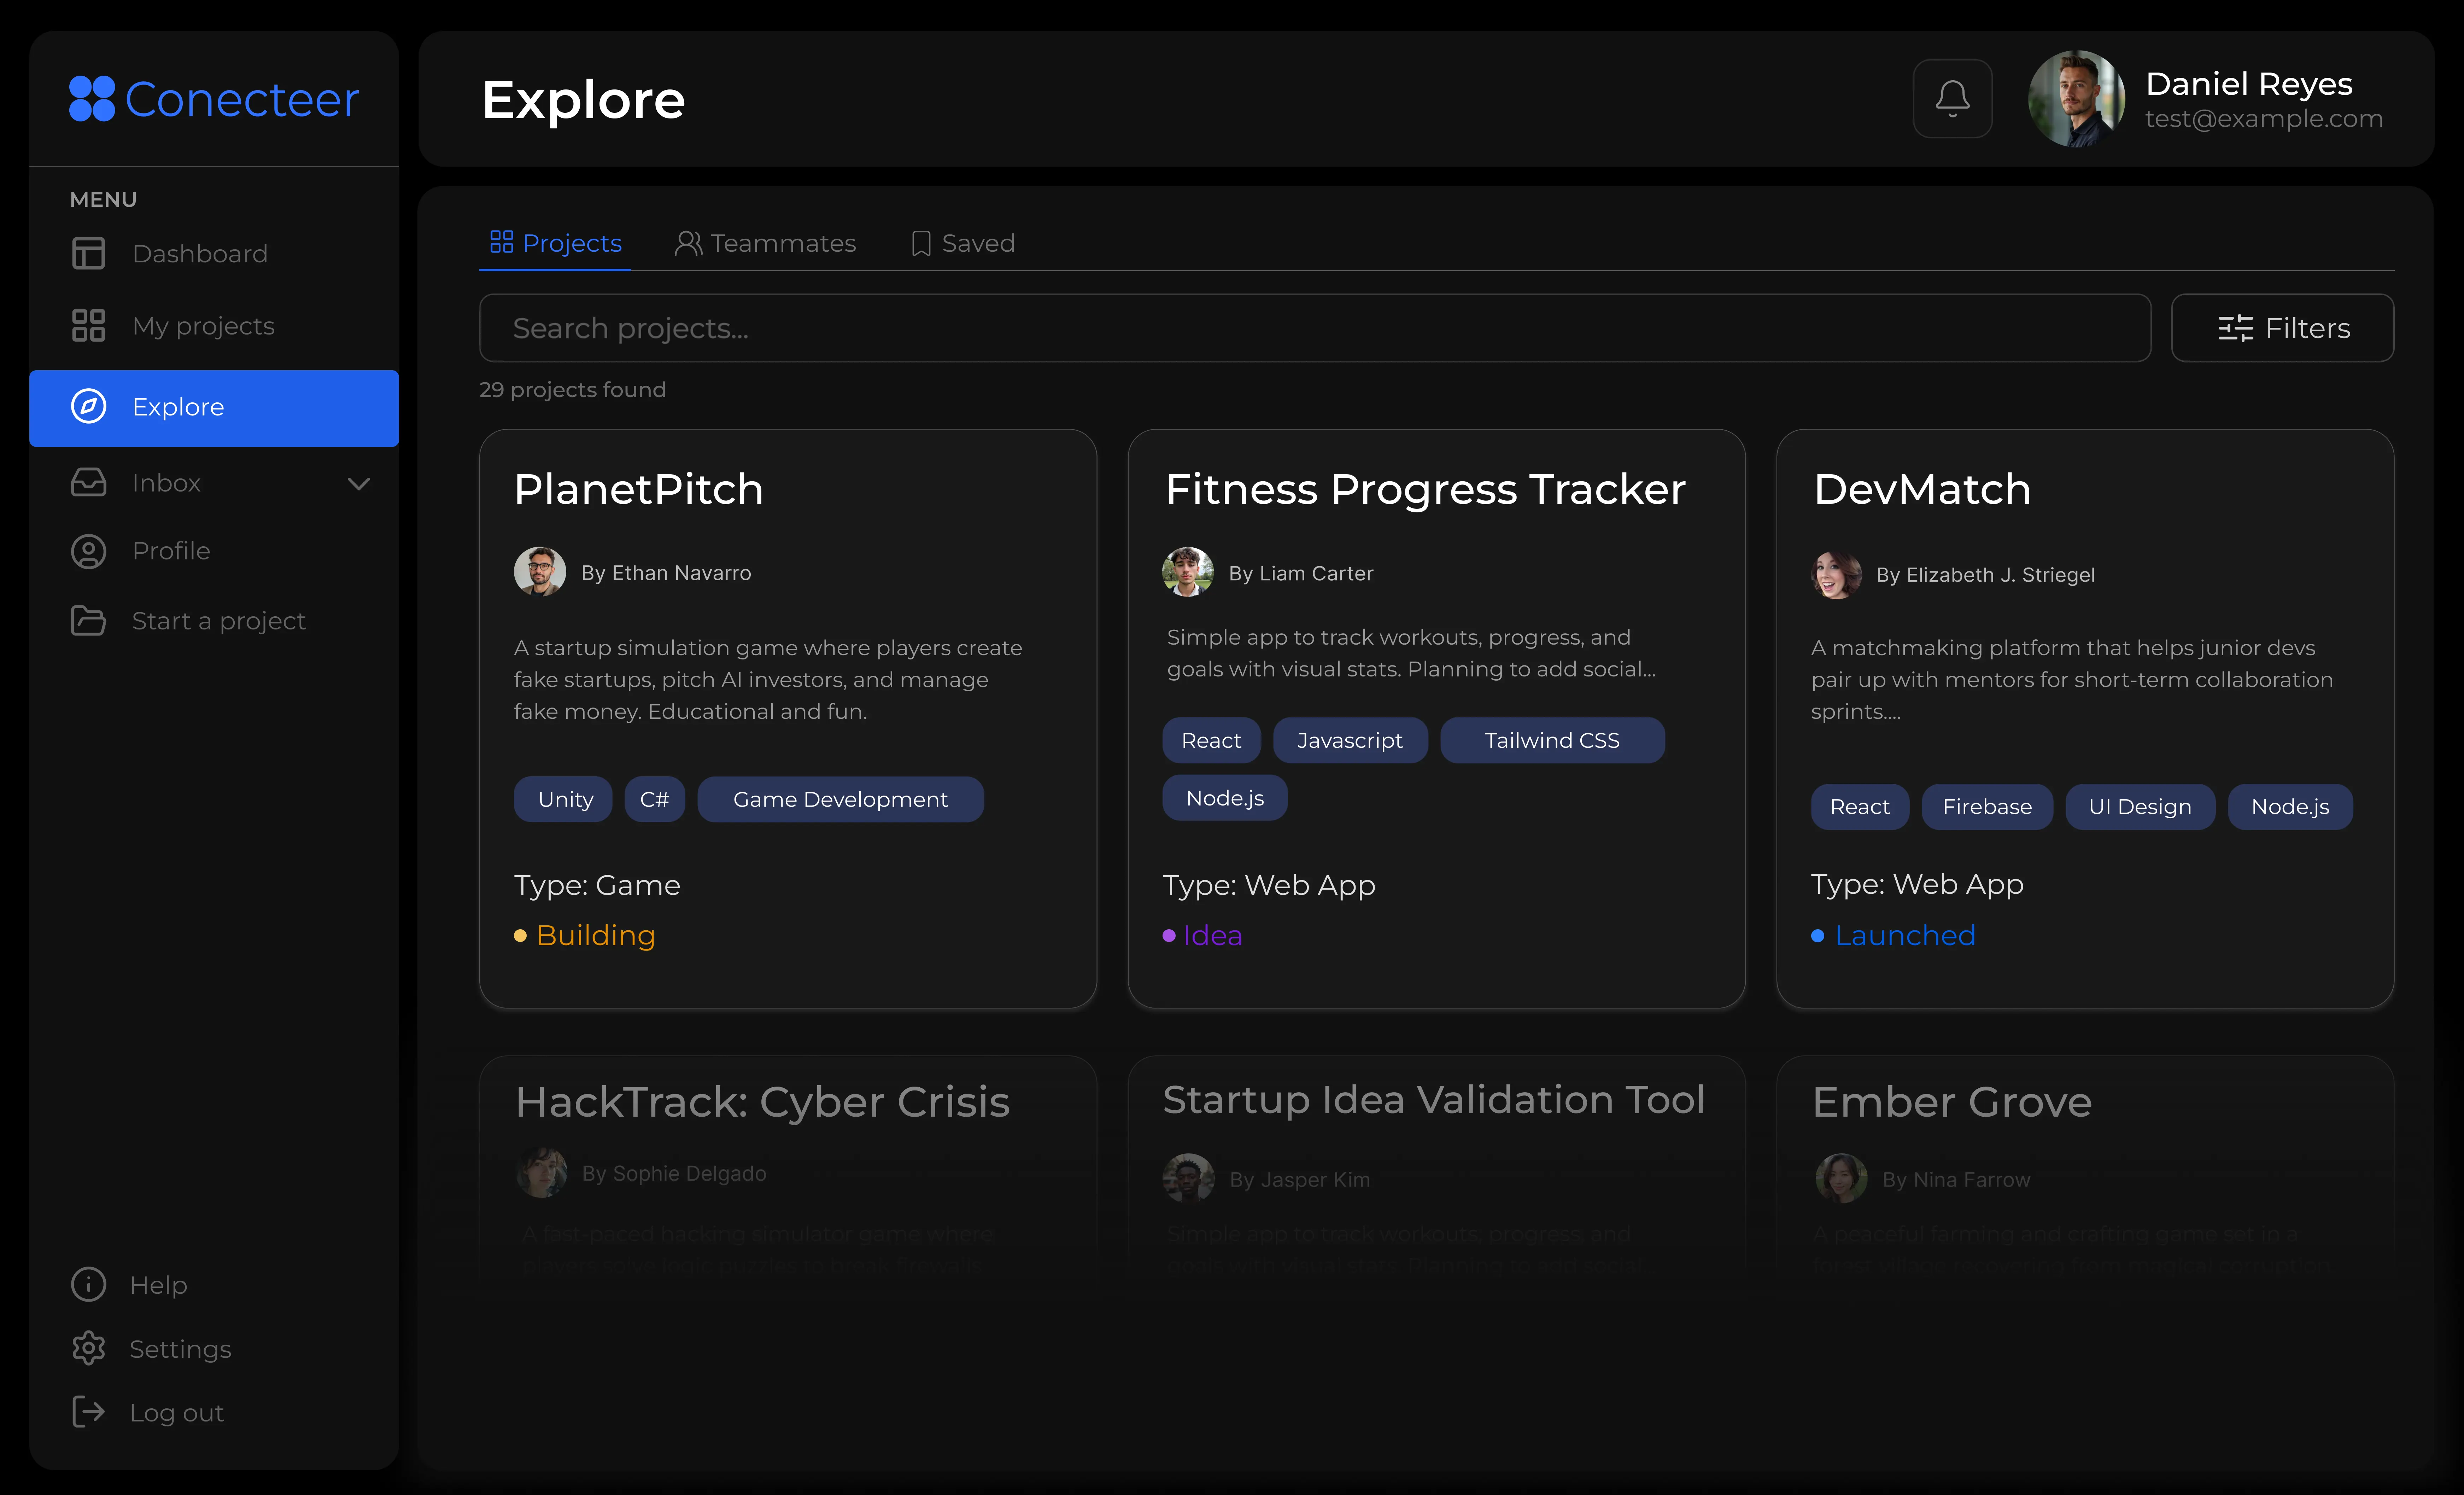Click the Firebase tag
This screenshot has width=2464, height=1495.
click(1987, 807)
